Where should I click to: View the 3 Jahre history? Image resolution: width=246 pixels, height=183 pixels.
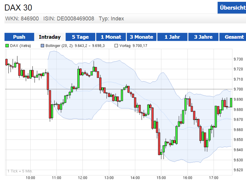point(203,37)
